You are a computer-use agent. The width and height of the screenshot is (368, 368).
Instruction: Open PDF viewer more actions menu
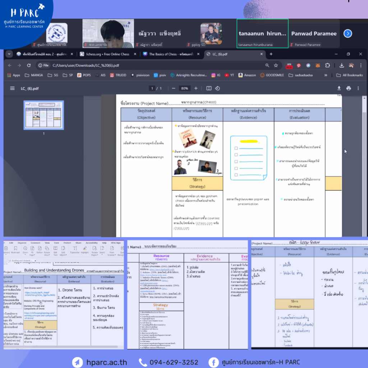358,88
